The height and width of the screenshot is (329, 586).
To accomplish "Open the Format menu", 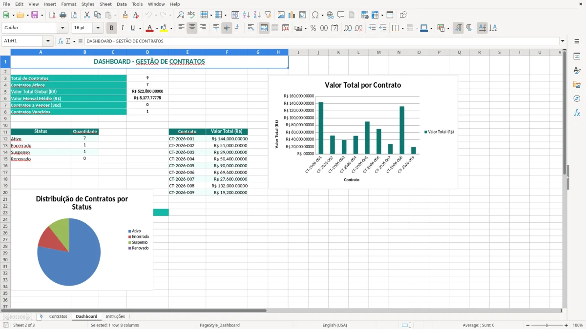I will tap(68, 4).
